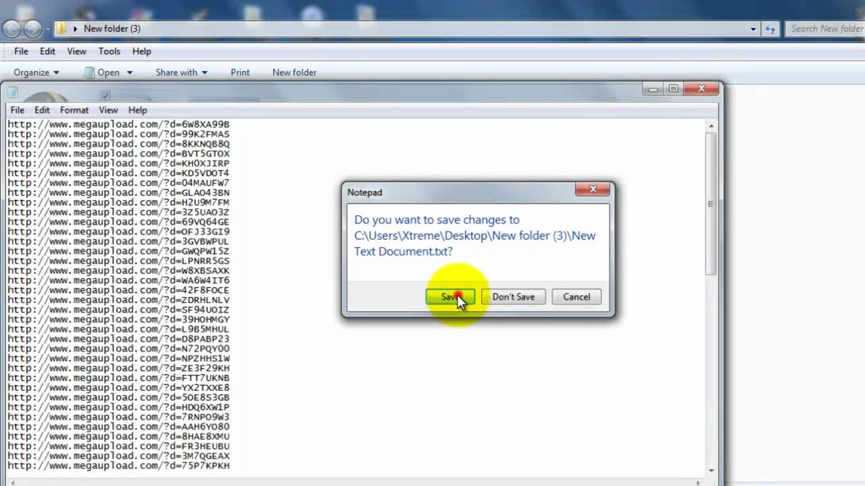Viewport: 865px width, 486px height.
Task: Click the line ending 8HAE8XMU
Action: click(118, 436)
